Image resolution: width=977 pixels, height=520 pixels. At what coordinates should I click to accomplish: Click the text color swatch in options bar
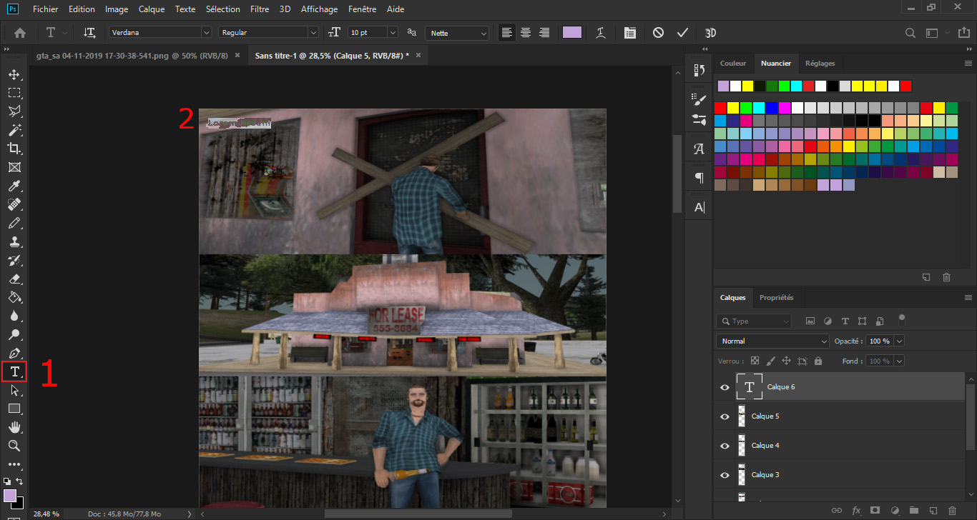pos(572,32)
